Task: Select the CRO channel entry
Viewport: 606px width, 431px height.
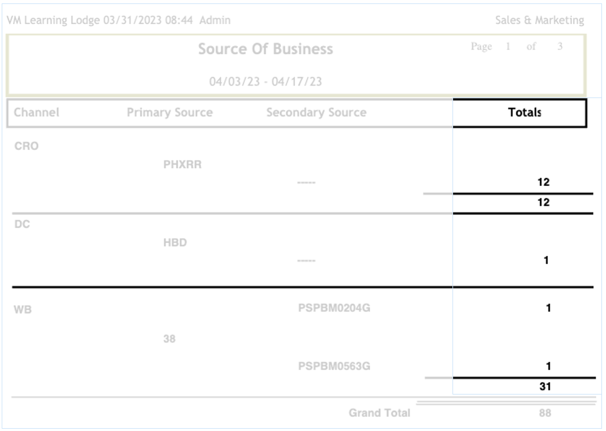Action: pos(26,146)
